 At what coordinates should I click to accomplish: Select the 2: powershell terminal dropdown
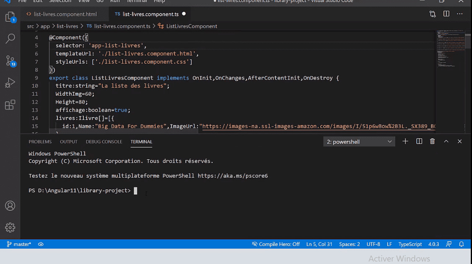pos(359,142)
